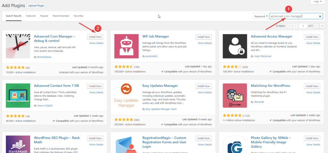
Task: Click the Upload Plugin button
Action: click(36, 5)
